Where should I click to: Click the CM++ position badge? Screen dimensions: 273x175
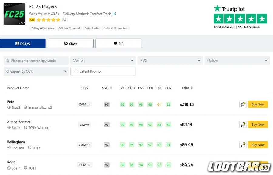[x=85, y=125]
